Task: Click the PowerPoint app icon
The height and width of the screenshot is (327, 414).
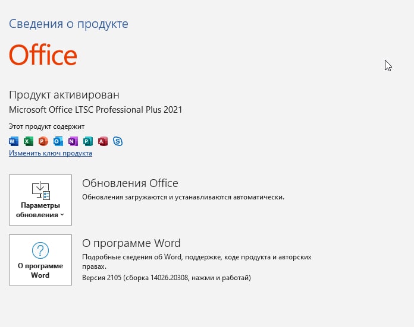Action: 43,141
